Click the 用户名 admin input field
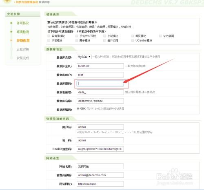Viewport: 204px width, 190px height. coord(100,127)
